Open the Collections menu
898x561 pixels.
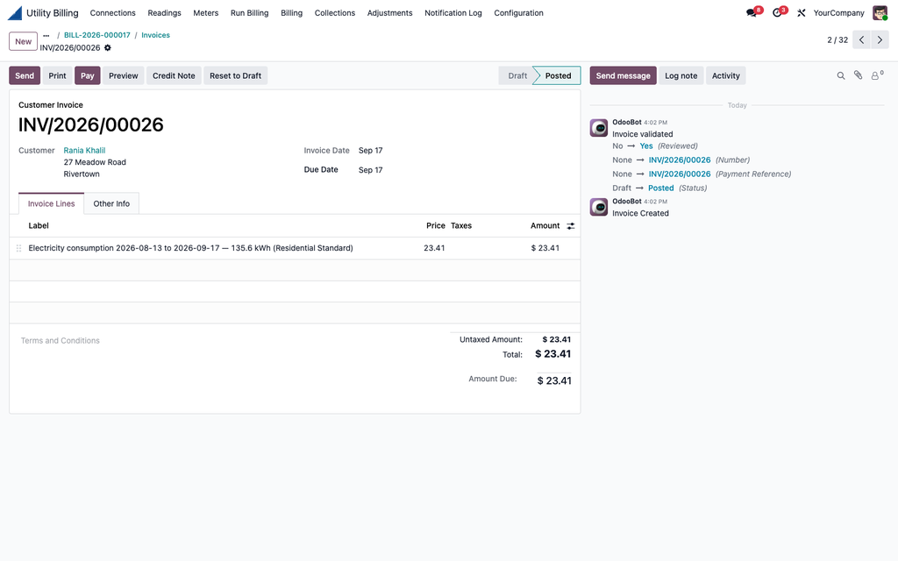pos(334,12)
